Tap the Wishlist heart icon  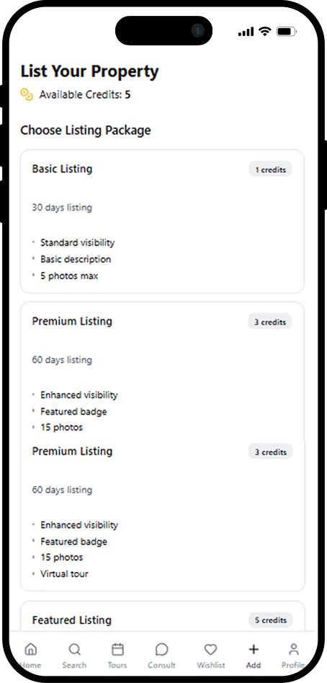tap(211, 649)
